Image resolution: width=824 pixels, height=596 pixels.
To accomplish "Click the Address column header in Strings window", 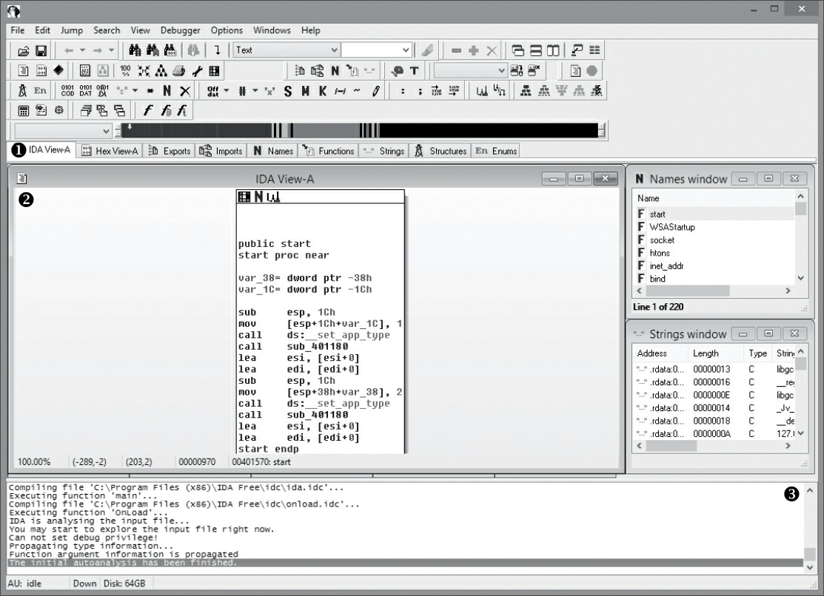I will pos(660,353).
